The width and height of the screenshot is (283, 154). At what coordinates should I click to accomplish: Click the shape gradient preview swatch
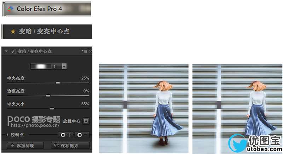[41, 66]
